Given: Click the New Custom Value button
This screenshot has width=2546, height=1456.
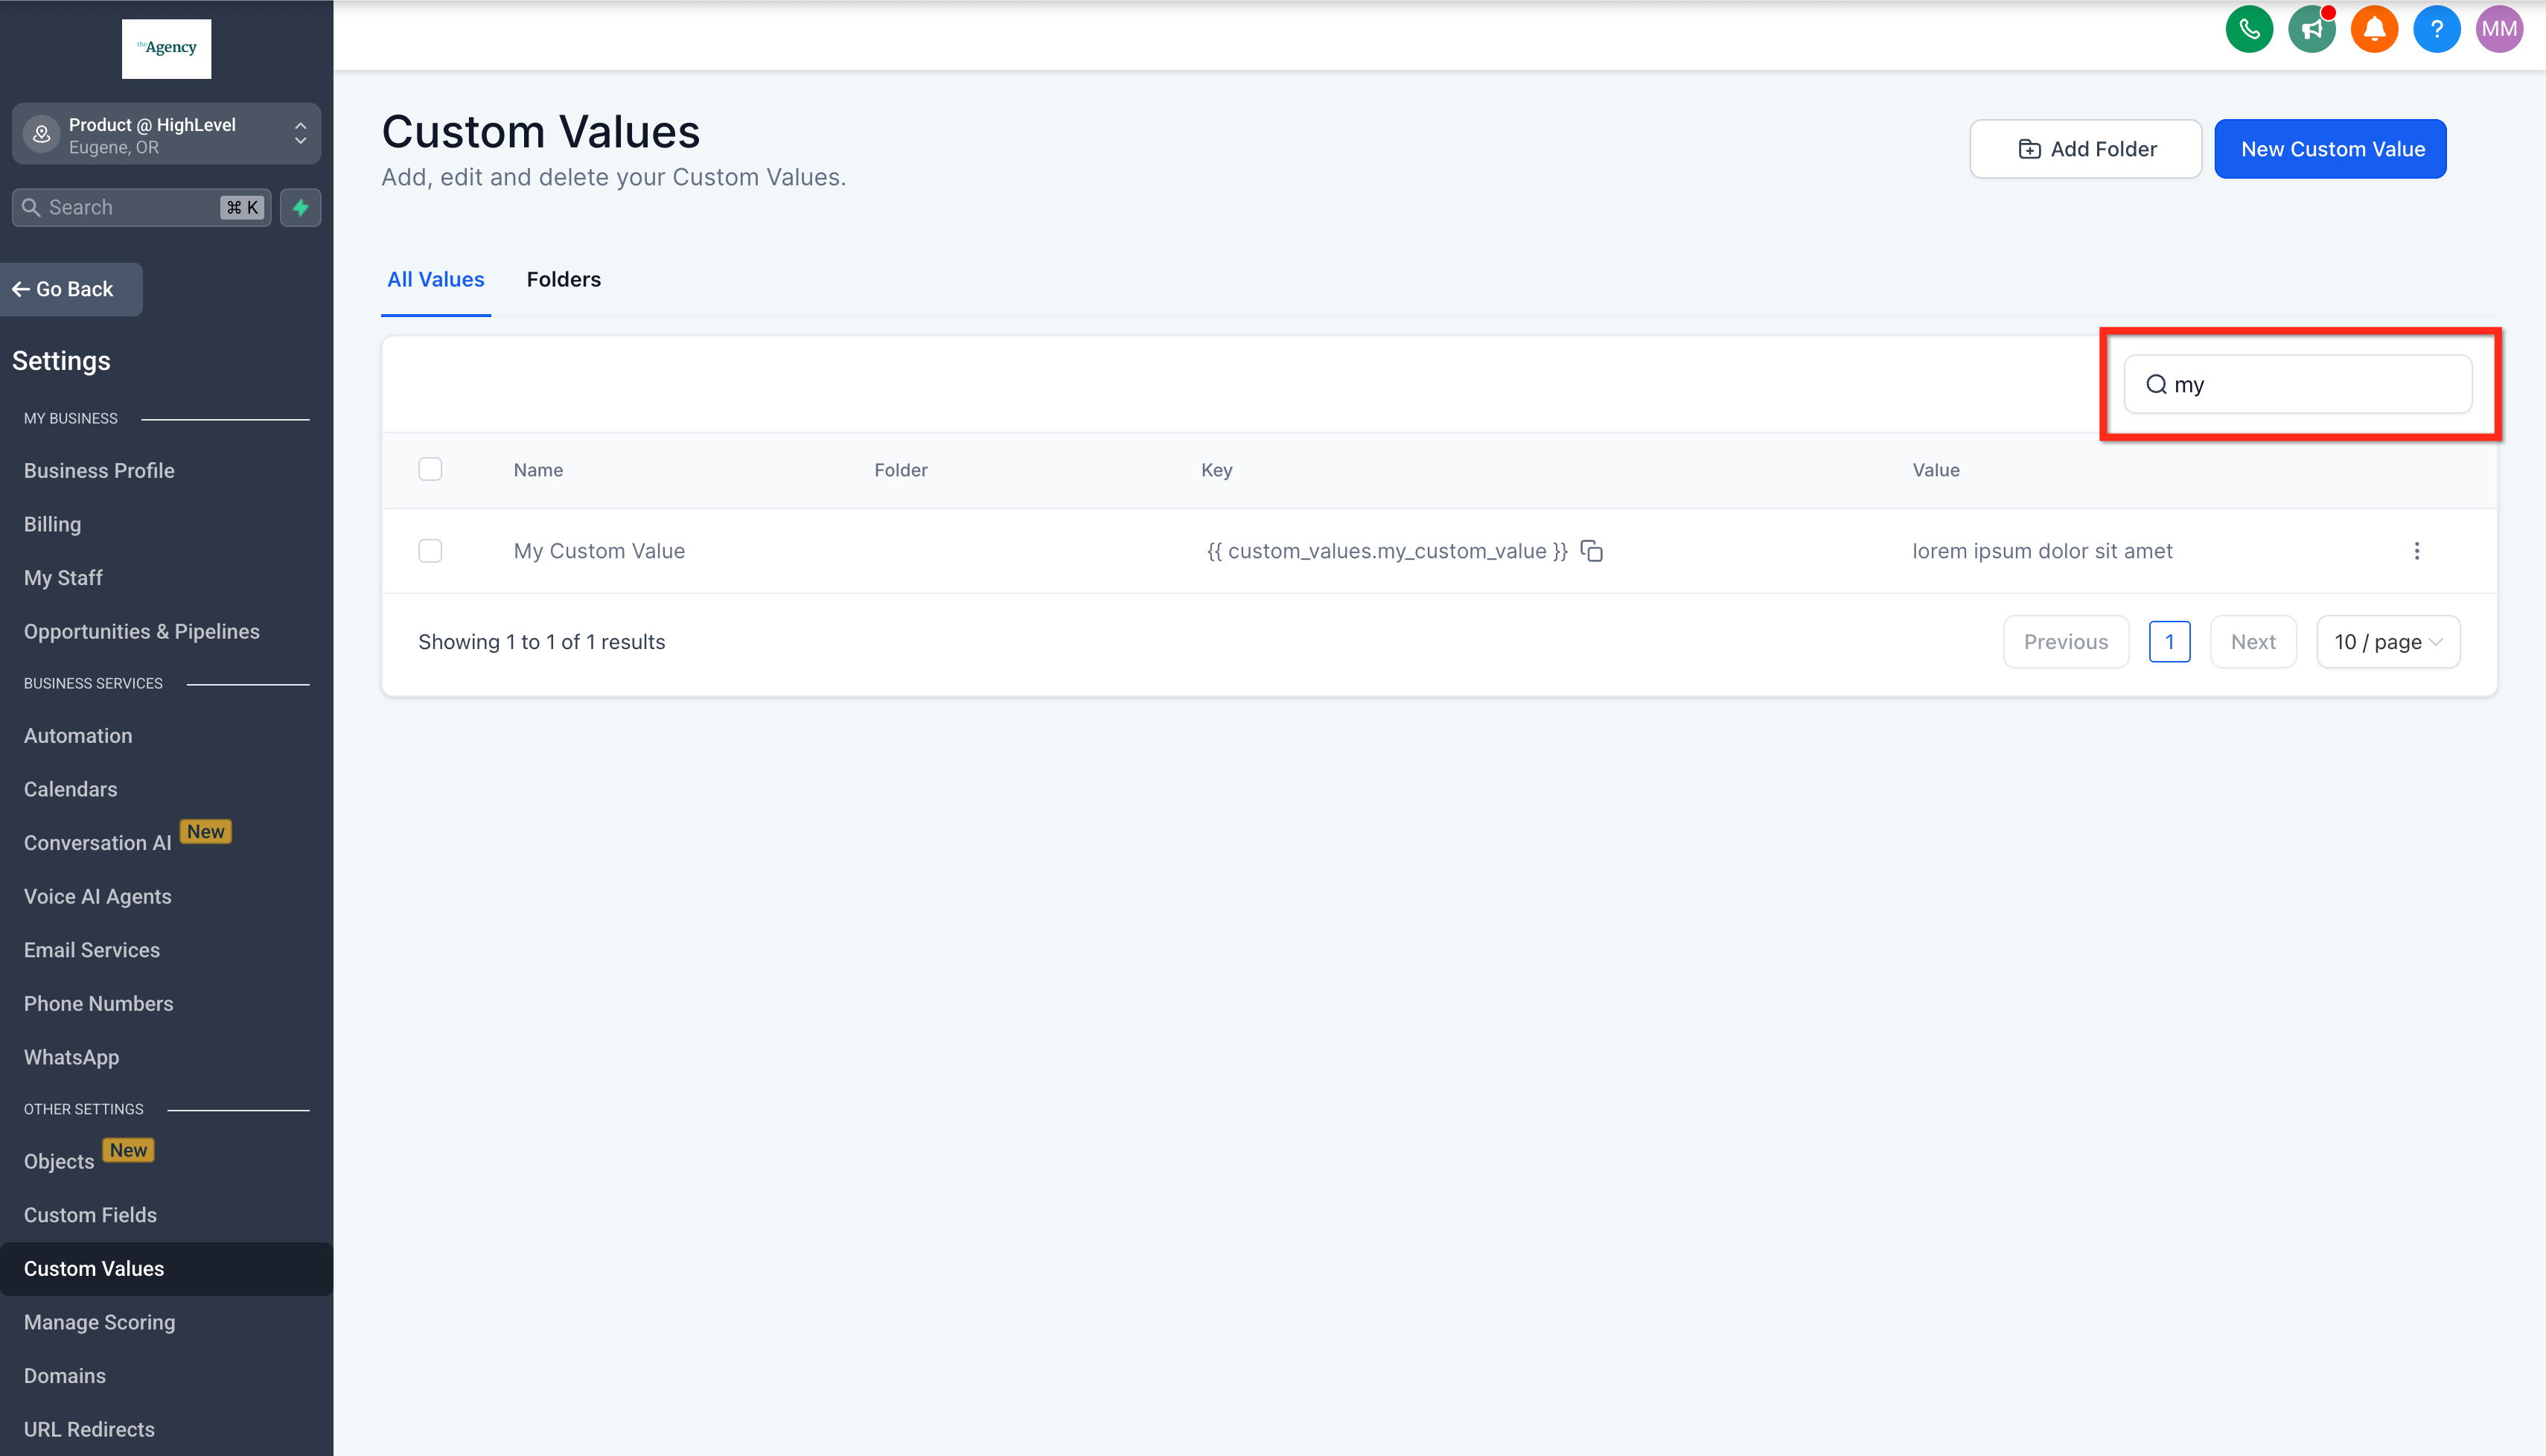Looking at the screenshot, I should pyautogui.click(x=2330, y=149).
